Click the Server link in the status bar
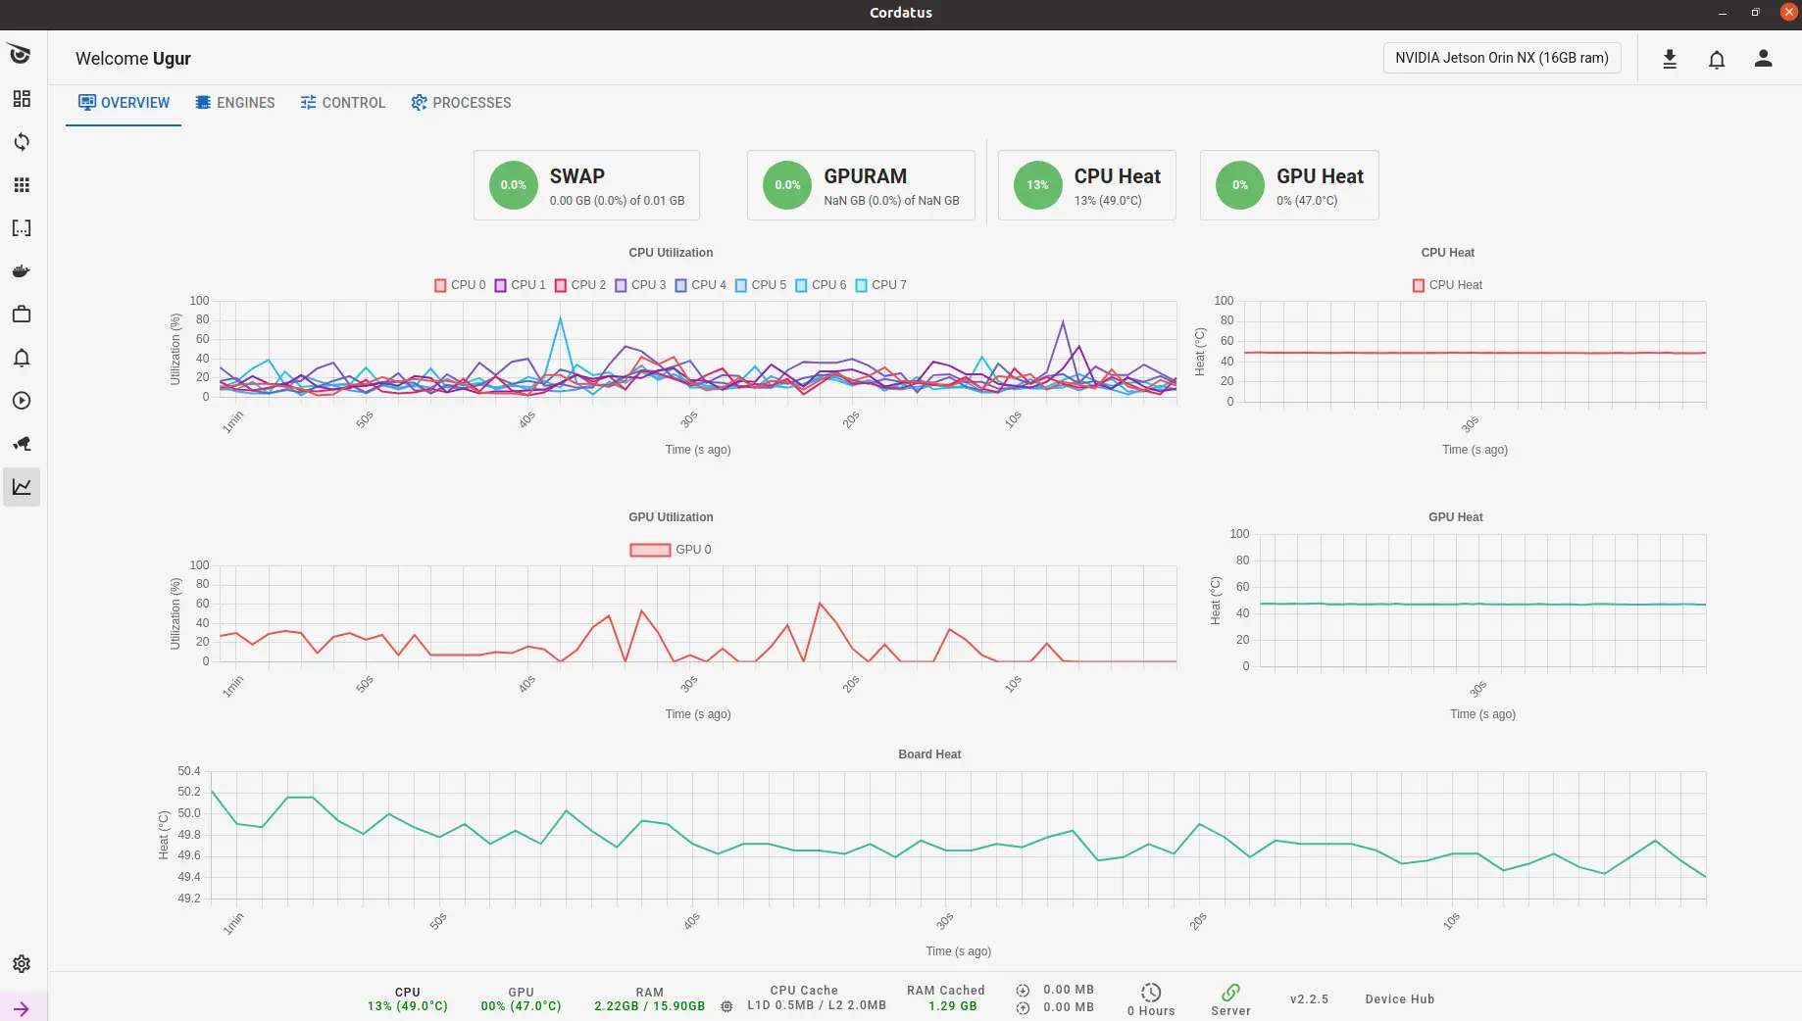 pyautogui.click(x=1230, y=999)
